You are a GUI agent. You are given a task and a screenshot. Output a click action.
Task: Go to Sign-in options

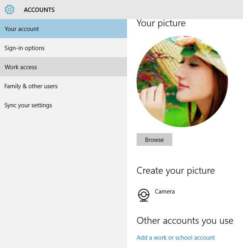pyautogui.click(x=64, y=48)
